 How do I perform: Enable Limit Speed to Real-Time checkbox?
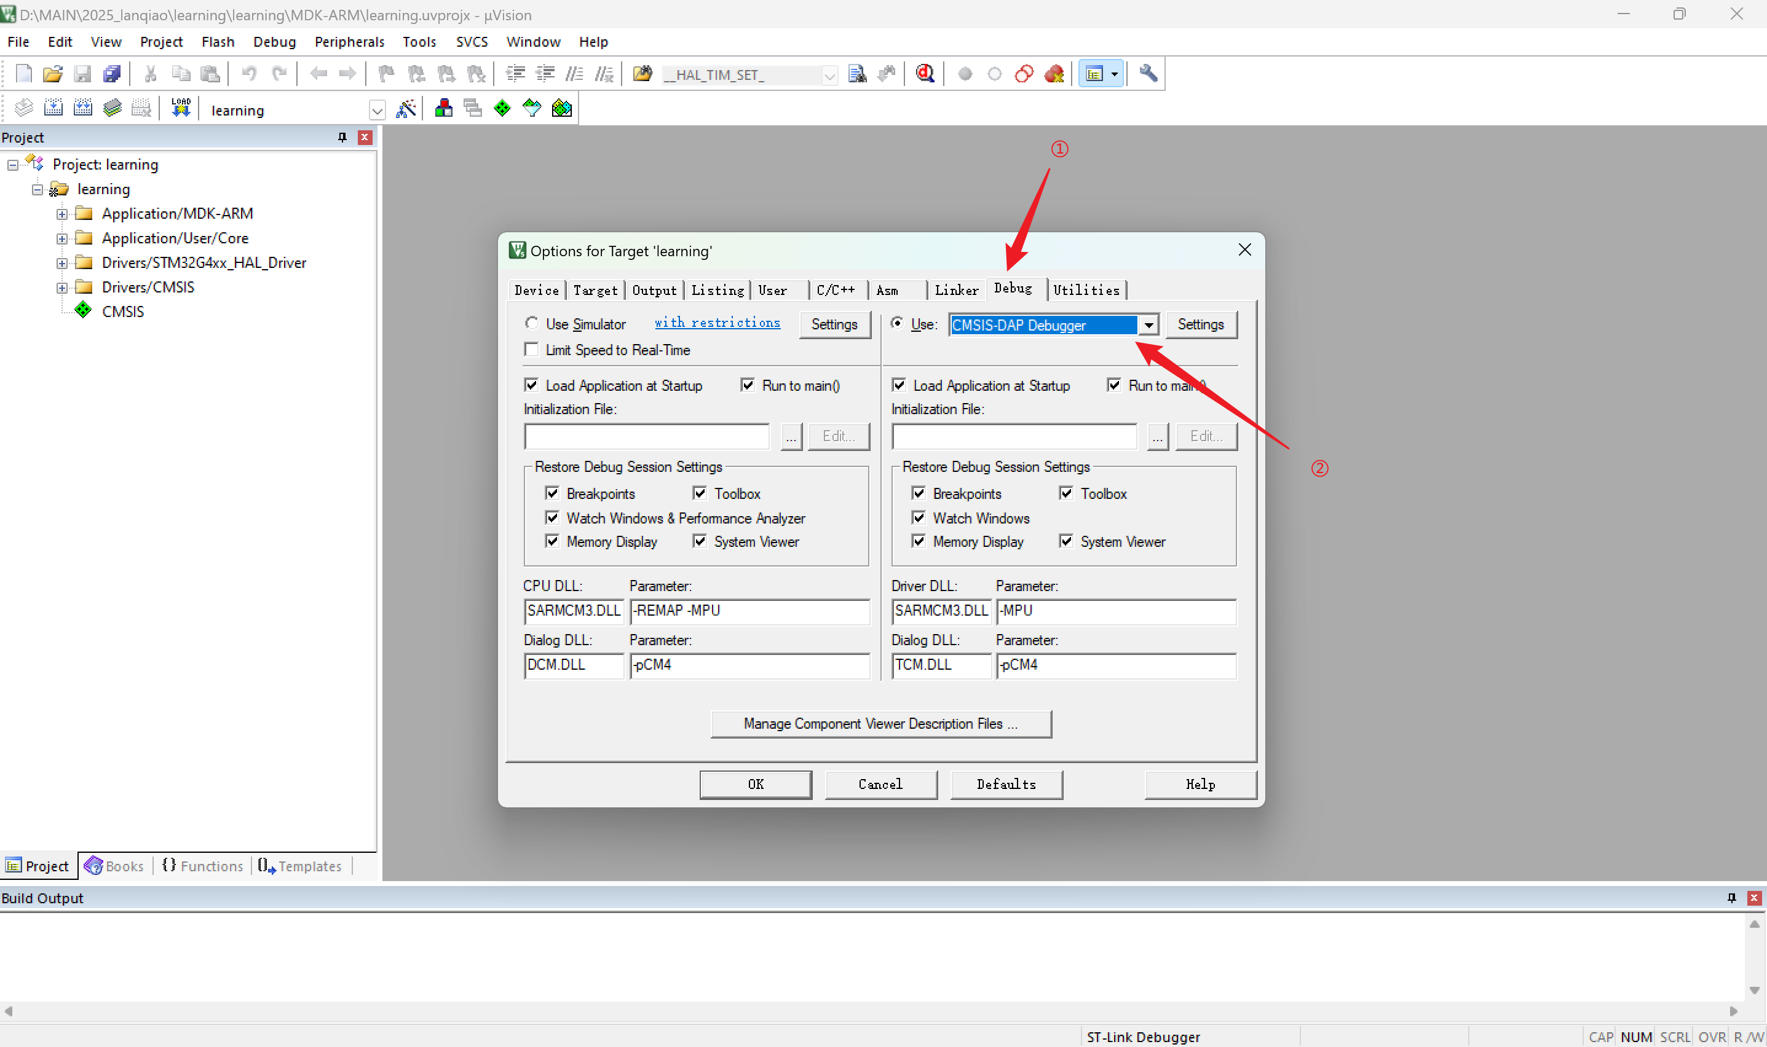(532, 350)
